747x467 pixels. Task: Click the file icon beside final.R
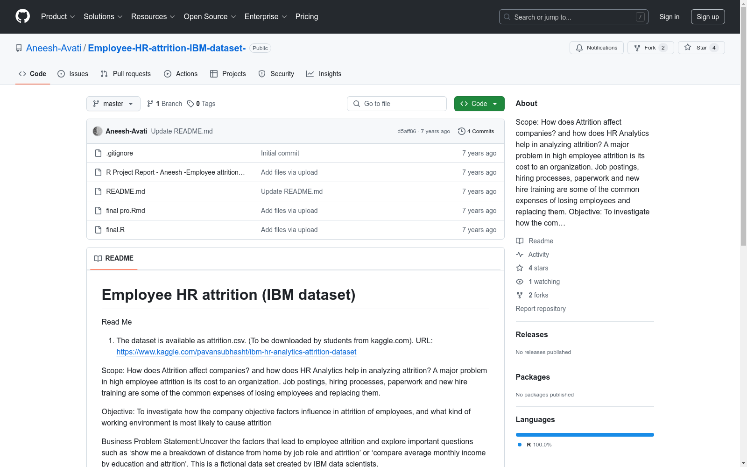click(x=98, y=230)
